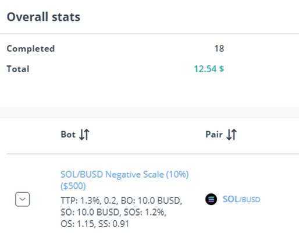Viewport: 299px width, 240px height.
Task: Click the BUSD quote portion of pair link
Action: (x=251, y=200)
